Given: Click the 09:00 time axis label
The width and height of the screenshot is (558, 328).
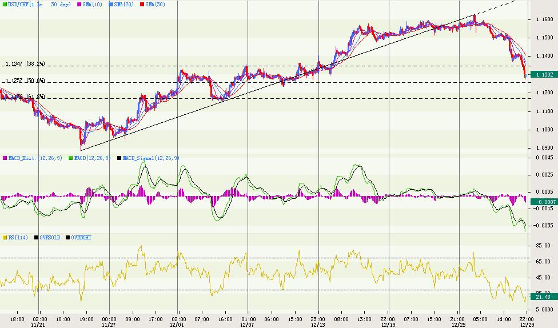Looking at the screenshot, I should (133, 319).
